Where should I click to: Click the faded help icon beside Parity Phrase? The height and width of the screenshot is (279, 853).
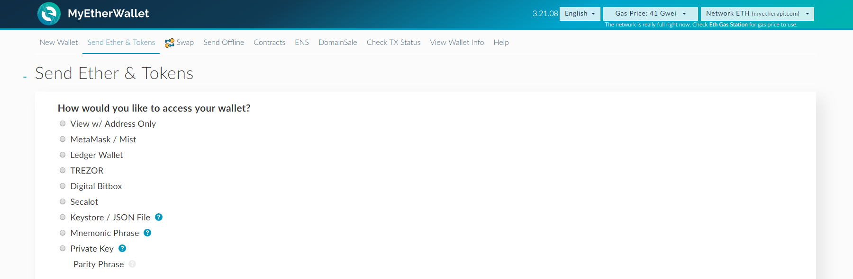point(132,264)
